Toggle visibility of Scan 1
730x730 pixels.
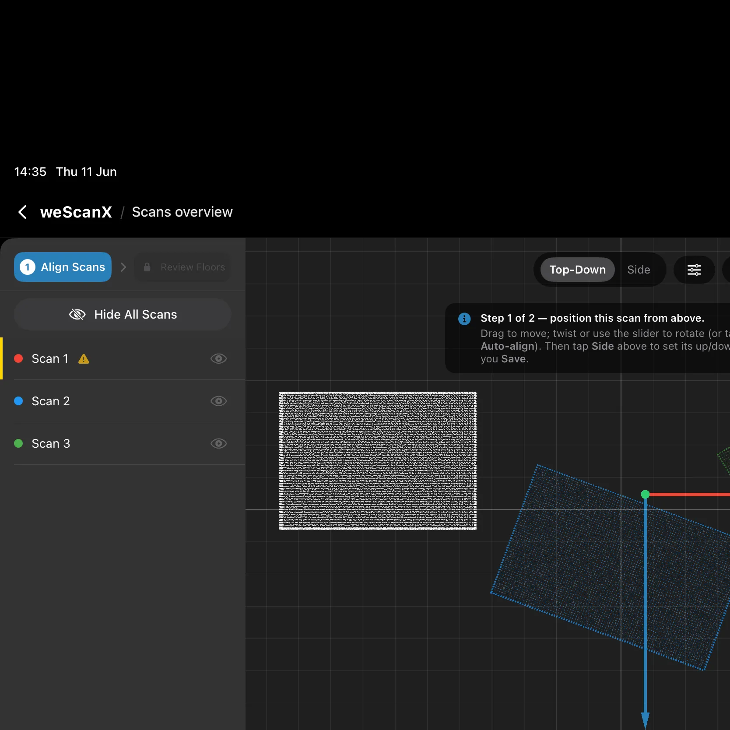point(218,358)
